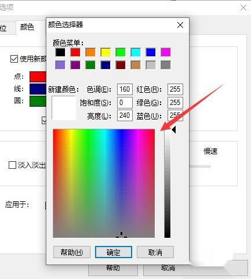Select the dark green color swatch
The height and width of the screenshot is (279, 251).
[x=90, y=65]
